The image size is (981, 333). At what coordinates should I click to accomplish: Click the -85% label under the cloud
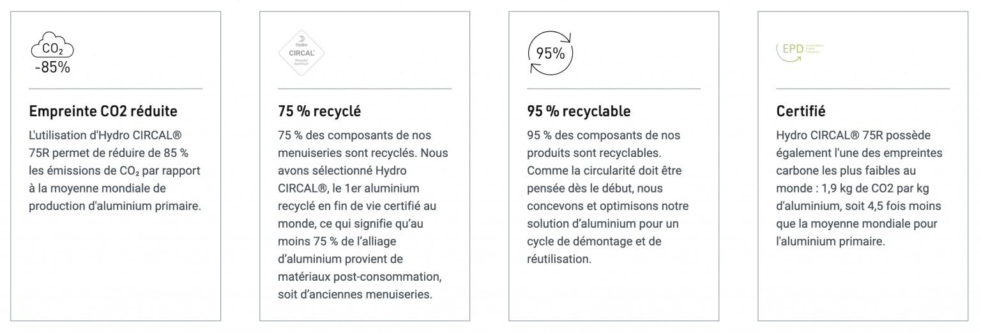point(52,67)
